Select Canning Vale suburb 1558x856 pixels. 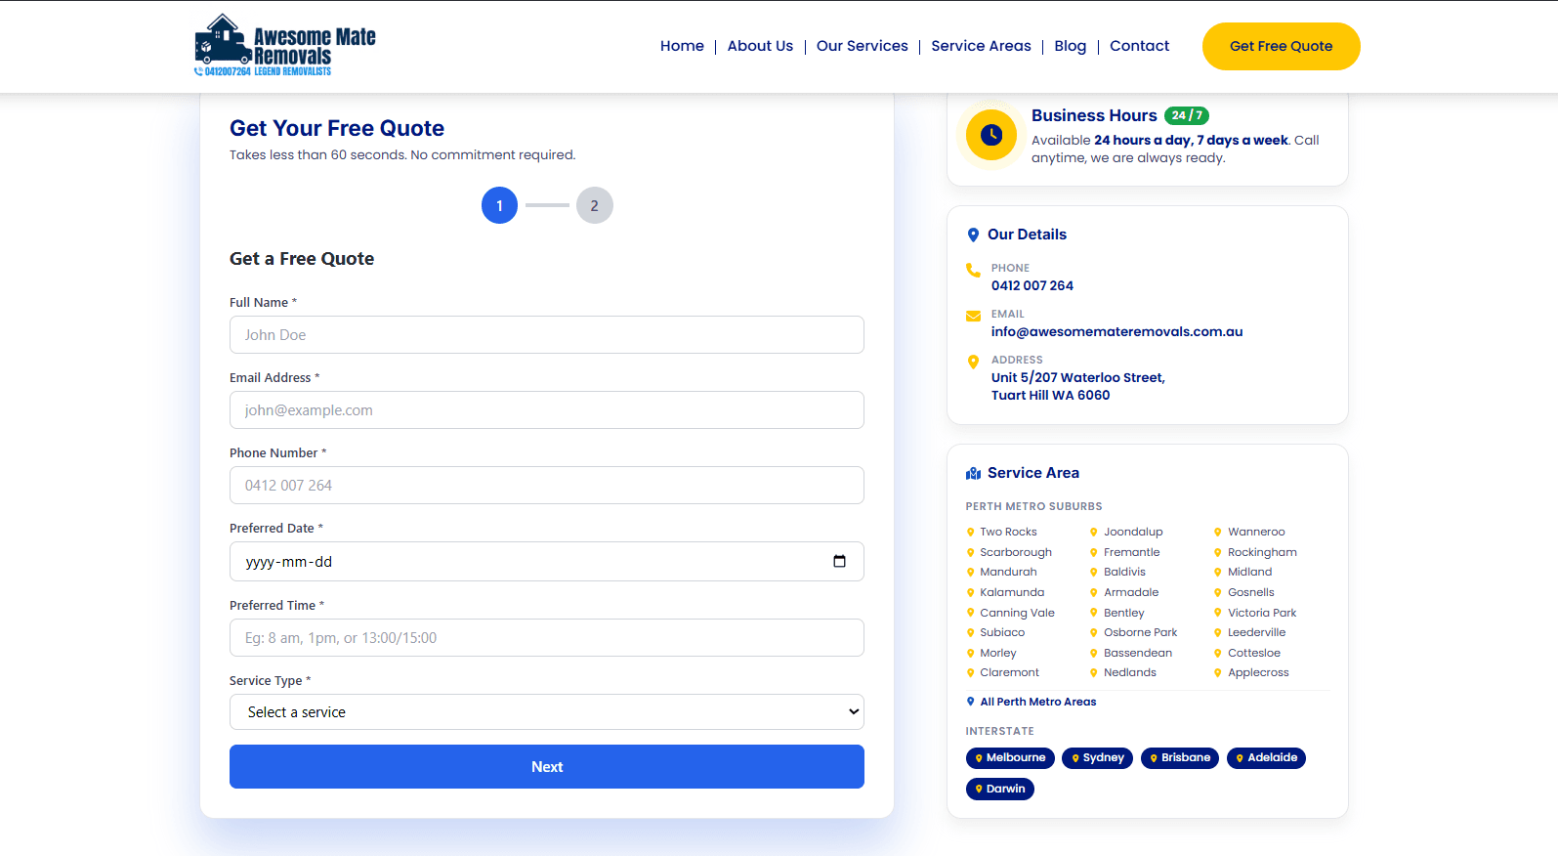[x=1017, y=613]
